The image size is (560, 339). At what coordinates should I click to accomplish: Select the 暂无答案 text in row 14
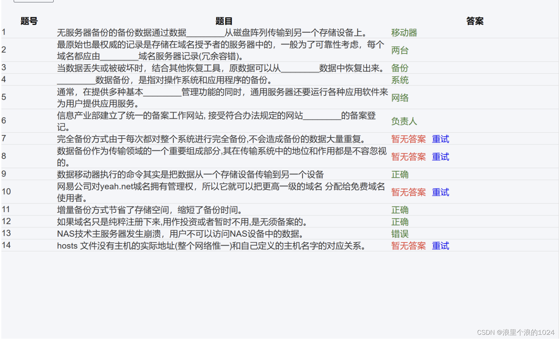tap(408, 246)
